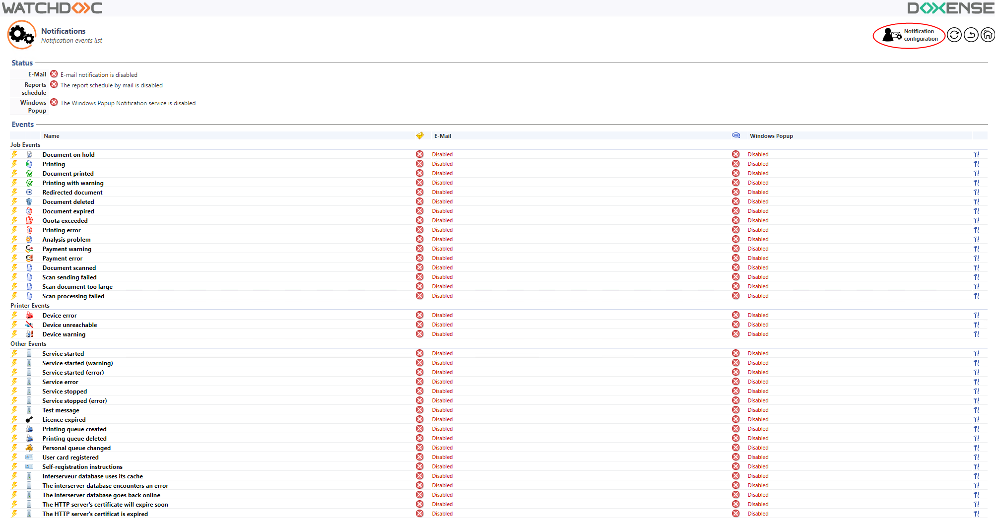
Task: Open the Test message event
Action: [61, 410]
